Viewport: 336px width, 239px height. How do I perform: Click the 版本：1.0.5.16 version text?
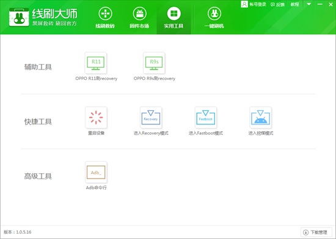[x=17, y=232]
